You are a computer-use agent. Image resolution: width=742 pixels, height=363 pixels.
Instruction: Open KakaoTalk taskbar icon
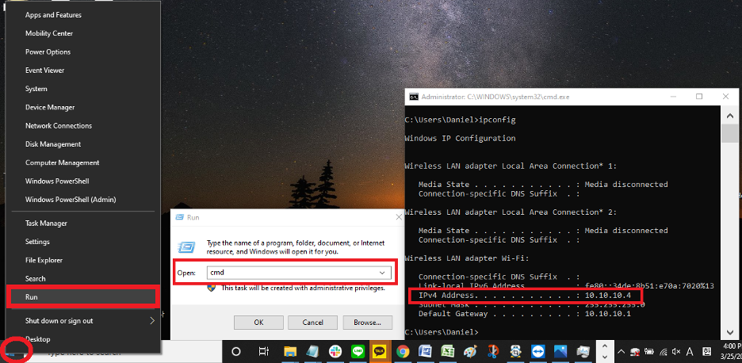point(380,351)
